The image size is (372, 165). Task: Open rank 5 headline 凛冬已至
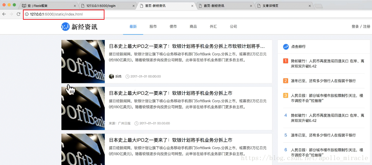click(323, 135)
